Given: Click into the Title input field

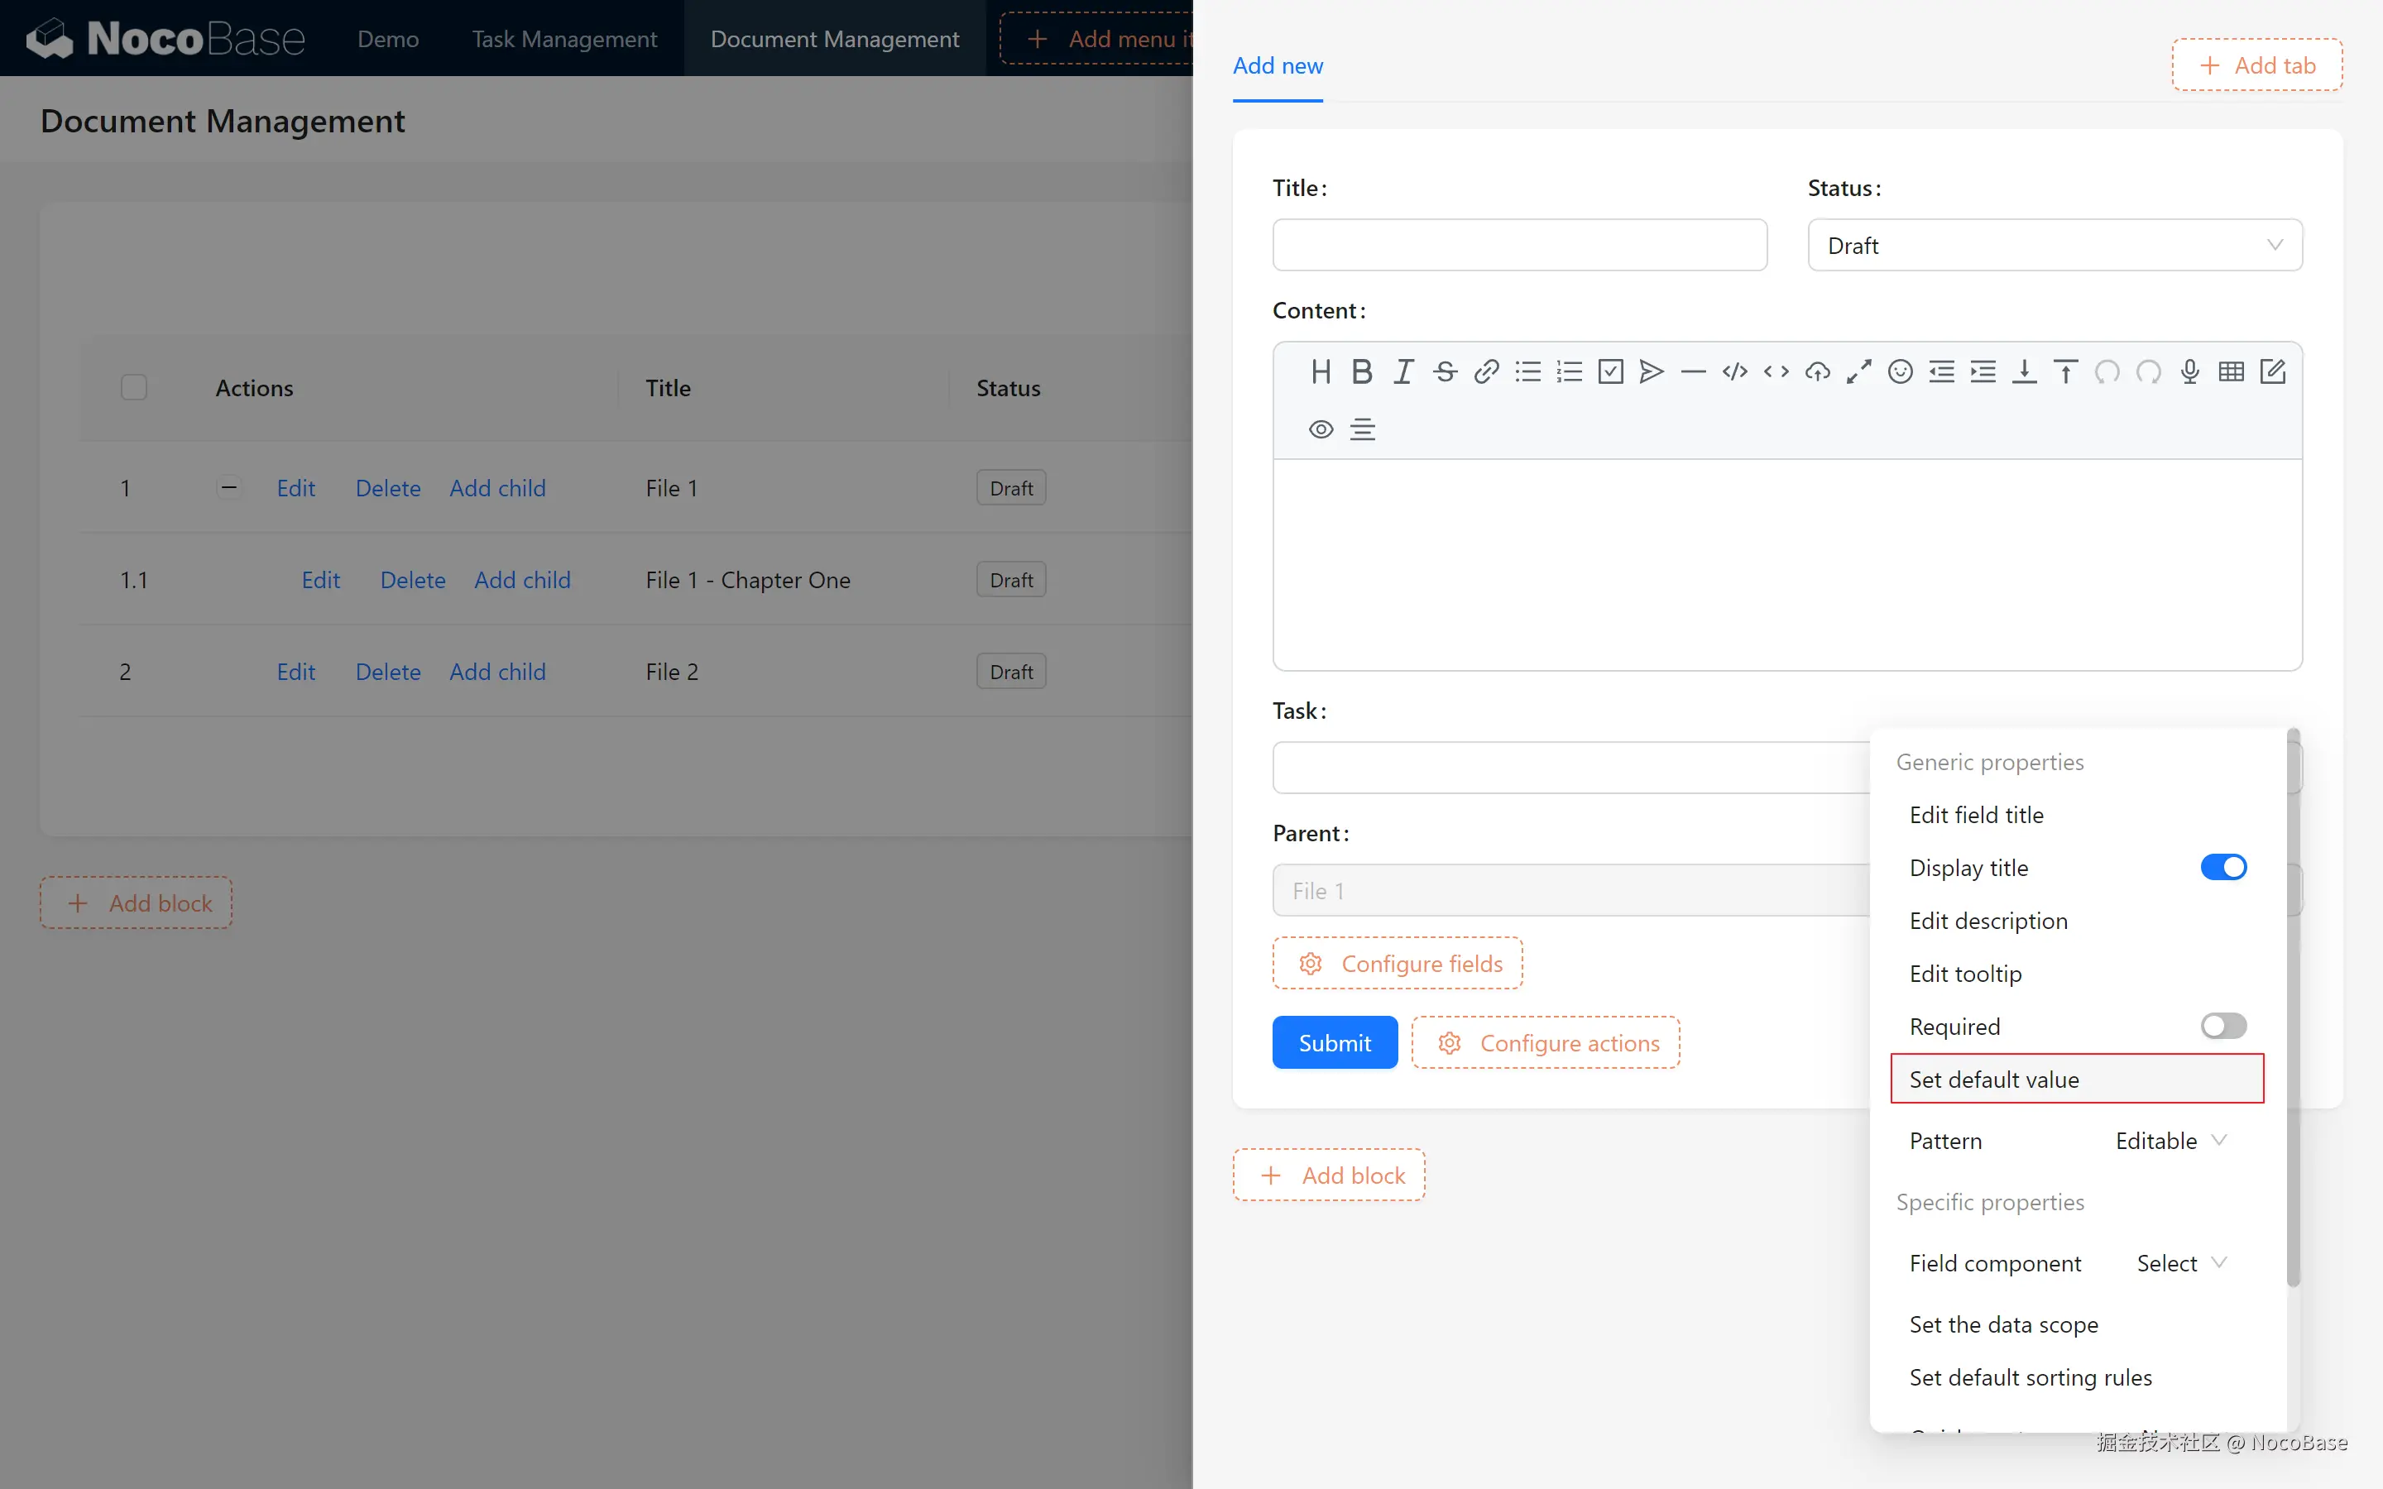Looking at the screenshot, I should click(x=1518, y=245).
